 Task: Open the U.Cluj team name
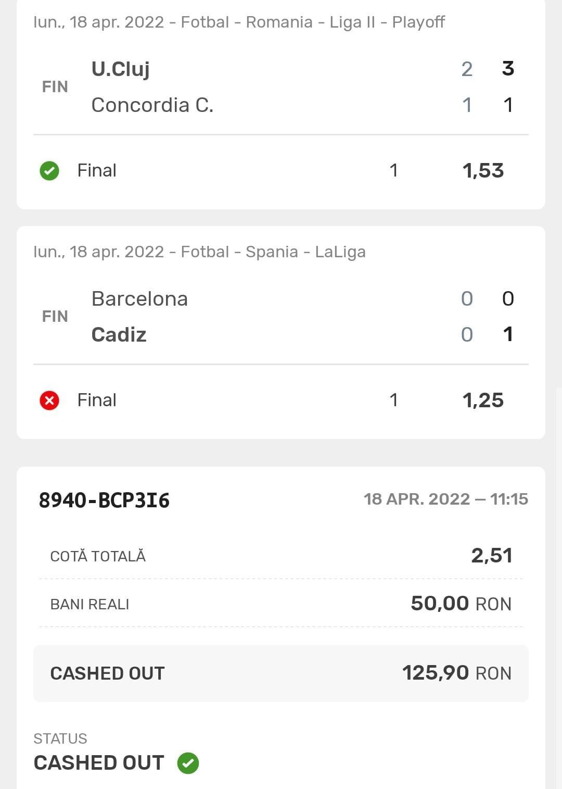point(121,69)
